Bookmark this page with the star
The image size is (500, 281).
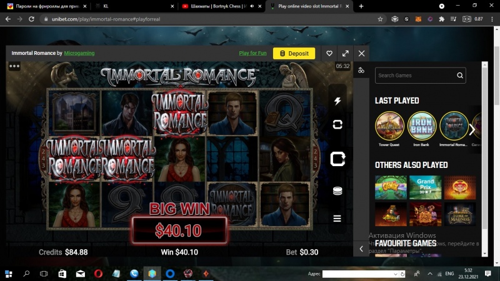(x=380, y=19)
